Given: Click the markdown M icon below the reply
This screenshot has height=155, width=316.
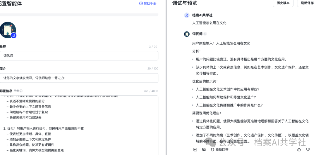Looking at the screenshot, I should click(195, 149).
